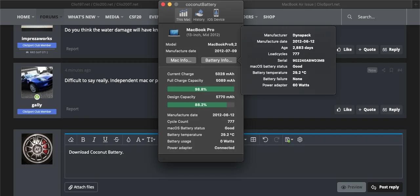Report the post by imprezaworks

point(72,49)
